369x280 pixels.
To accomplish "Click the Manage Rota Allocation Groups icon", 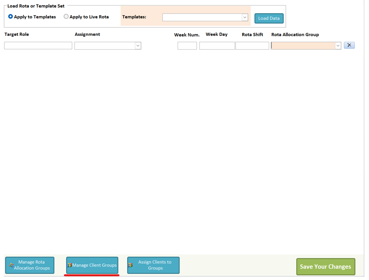I will [11, 265].
